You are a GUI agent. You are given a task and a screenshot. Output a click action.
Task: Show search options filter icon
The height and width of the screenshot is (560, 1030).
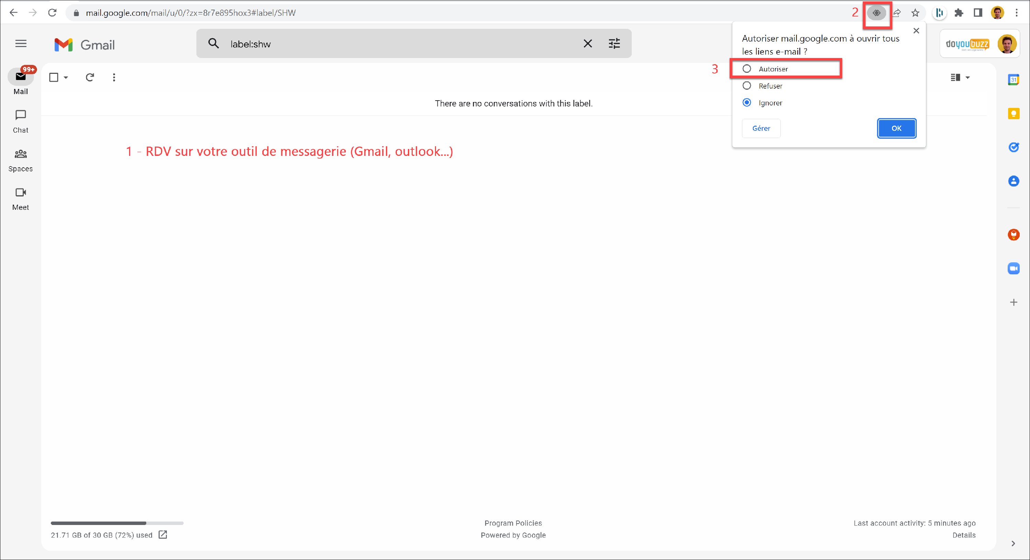[x=614, y=44]
